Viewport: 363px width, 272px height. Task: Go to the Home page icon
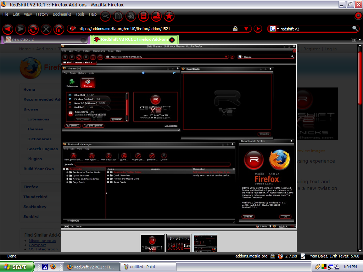[58, 29]
